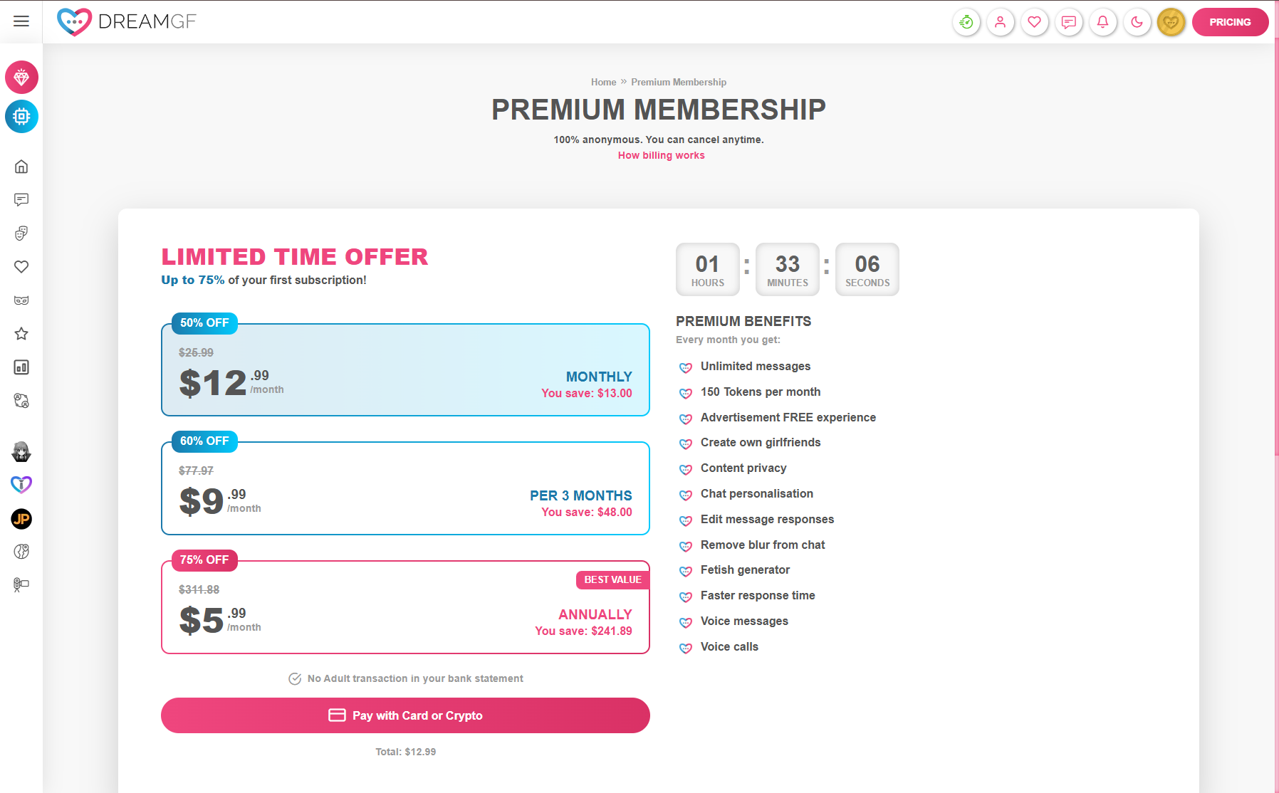Open favorites via the star sidebar icon
This screenshot has height=793, width=1279.
(x=21, y=333)
